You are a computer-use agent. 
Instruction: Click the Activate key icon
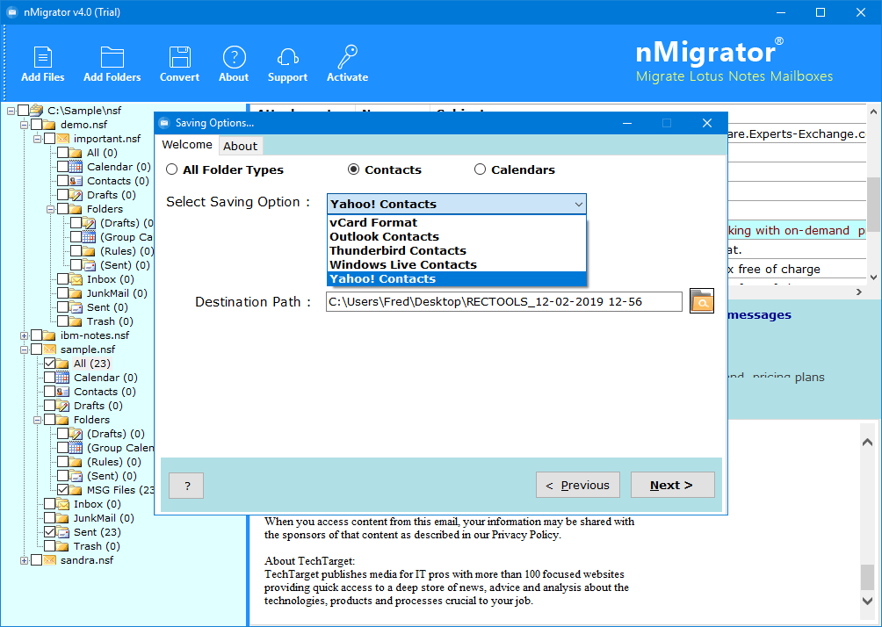click(x=348, y=57)
